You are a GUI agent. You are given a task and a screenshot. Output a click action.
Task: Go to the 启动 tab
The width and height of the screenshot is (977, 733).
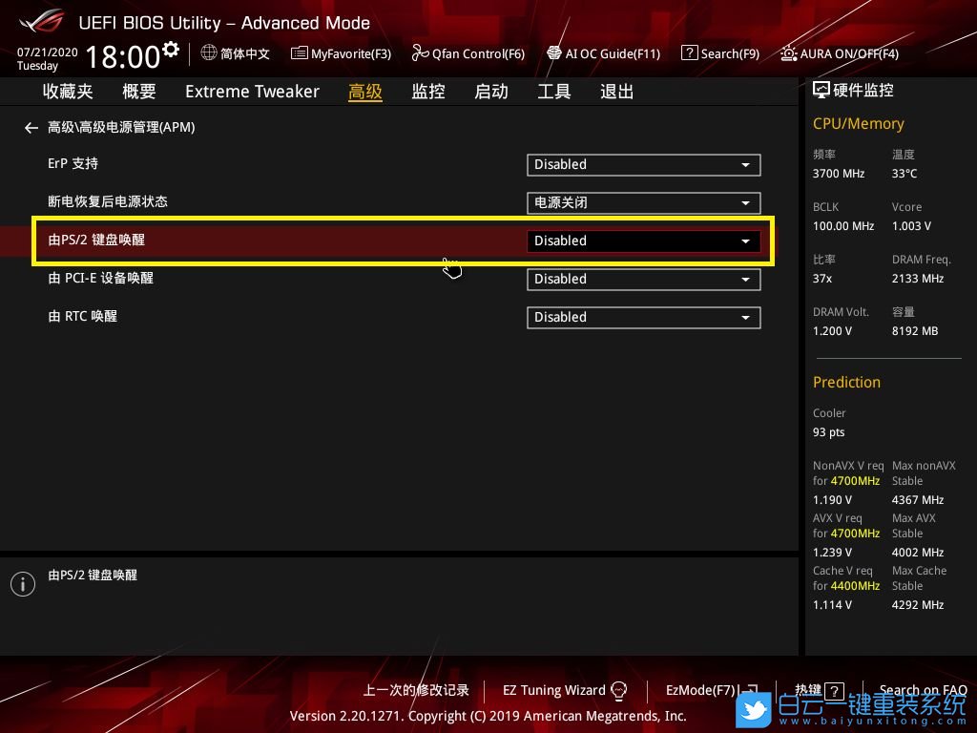click(x=491, y=92)
